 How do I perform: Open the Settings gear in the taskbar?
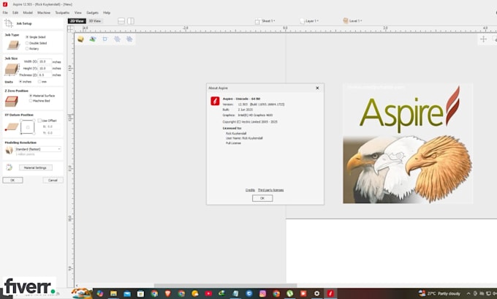316,294
